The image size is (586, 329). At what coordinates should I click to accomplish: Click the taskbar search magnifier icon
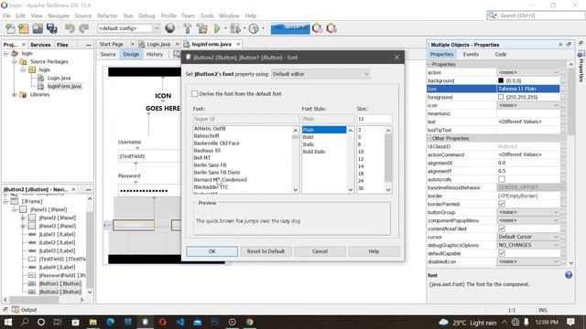pyautogui.click(x=25, y=322)
